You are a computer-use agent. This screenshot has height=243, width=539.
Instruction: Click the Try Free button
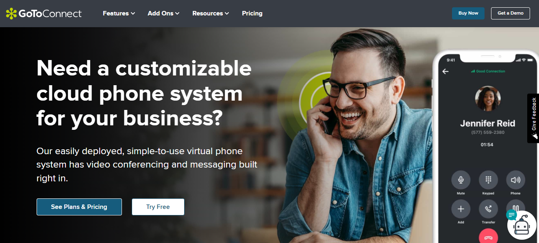click(x=158, y=207)
